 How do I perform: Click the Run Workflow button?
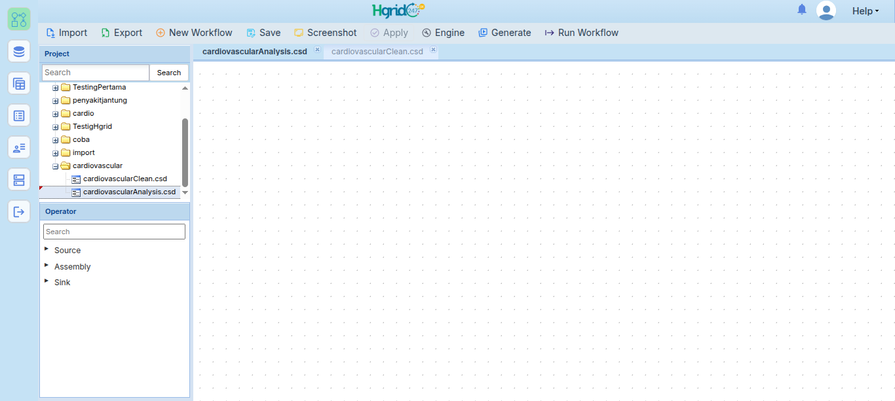[x=582, y=33]
